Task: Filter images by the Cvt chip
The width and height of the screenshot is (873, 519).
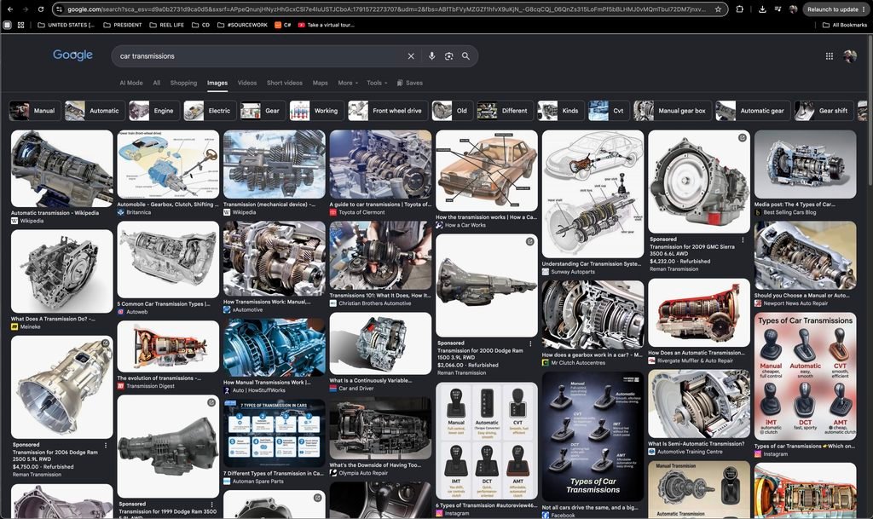Action: pos(609,111)
